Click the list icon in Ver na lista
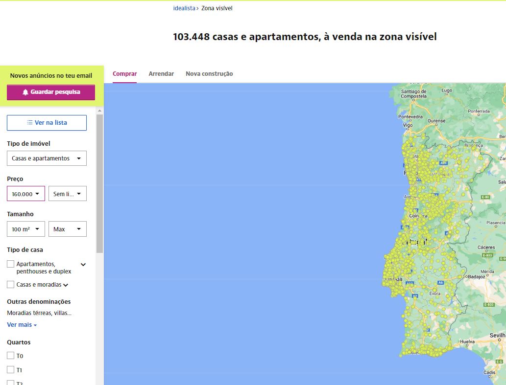 pyautogui.click(x=30, y=122)
